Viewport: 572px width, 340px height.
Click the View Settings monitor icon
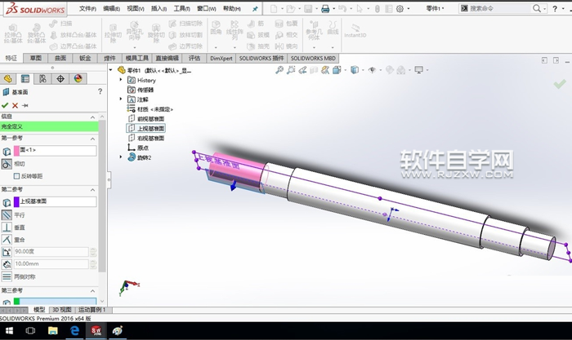[x=418, y=70]
